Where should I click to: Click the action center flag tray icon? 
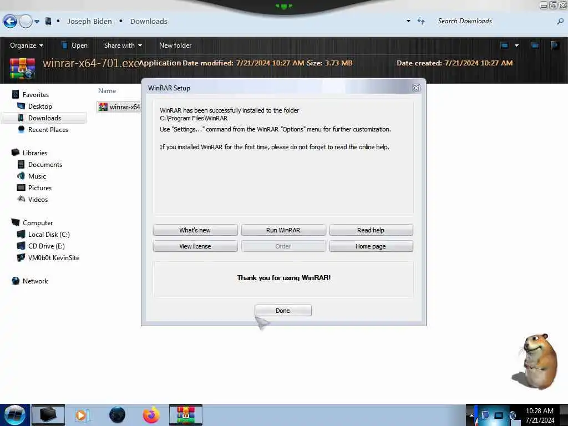[x=485, y=415]
